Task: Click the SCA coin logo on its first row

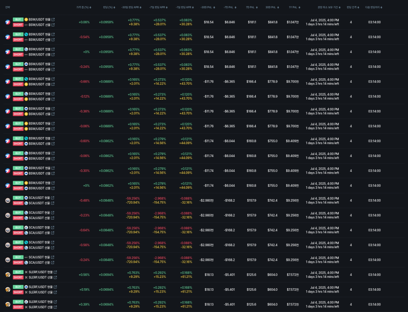Action: 8,200
